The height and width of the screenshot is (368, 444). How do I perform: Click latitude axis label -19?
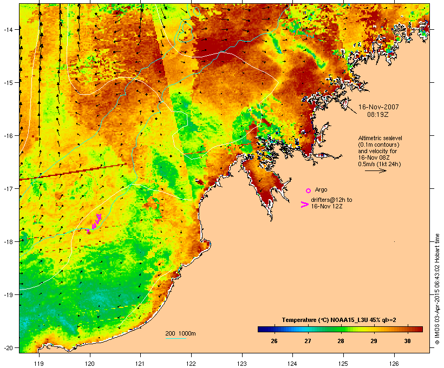8,295
